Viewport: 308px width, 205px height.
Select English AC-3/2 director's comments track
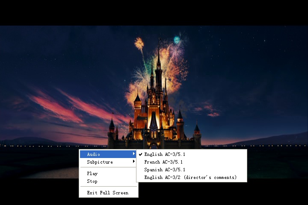click(x=192, y=177)
